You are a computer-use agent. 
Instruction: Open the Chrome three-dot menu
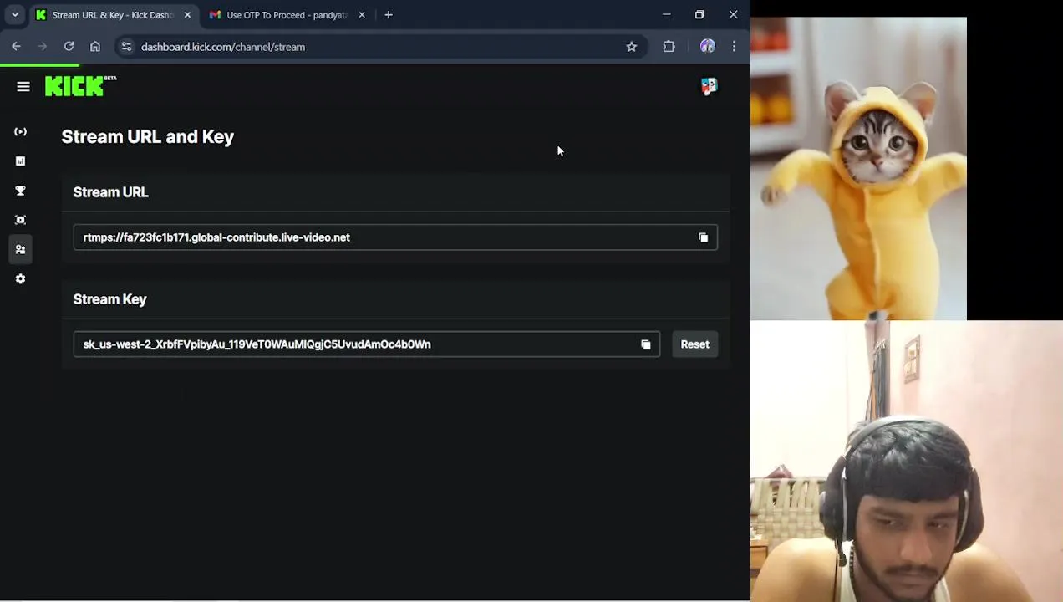click(734, 47)
